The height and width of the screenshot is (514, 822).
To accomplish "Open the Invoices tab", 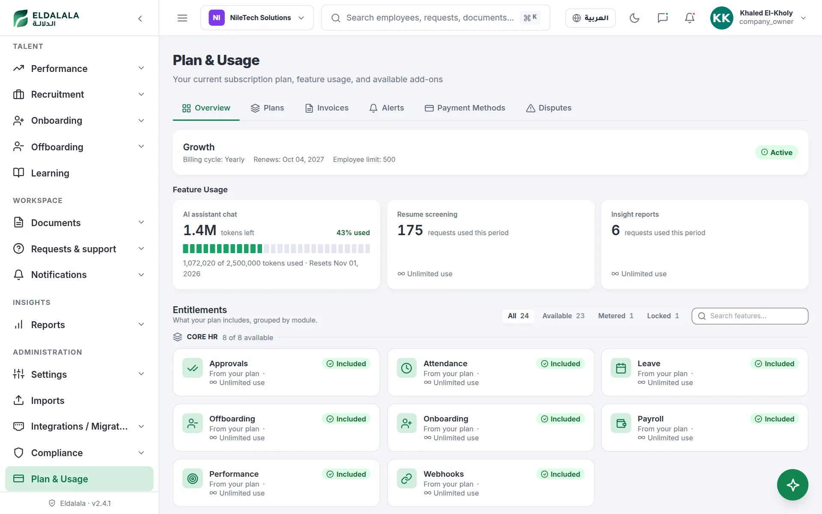I will point(327,108).
